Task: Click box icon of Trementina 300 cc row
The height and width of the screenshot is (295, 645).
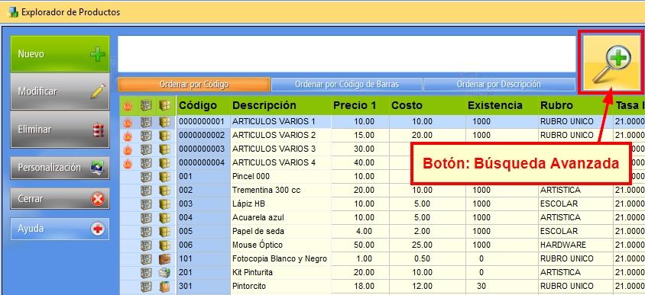Action: click(164, 191)
